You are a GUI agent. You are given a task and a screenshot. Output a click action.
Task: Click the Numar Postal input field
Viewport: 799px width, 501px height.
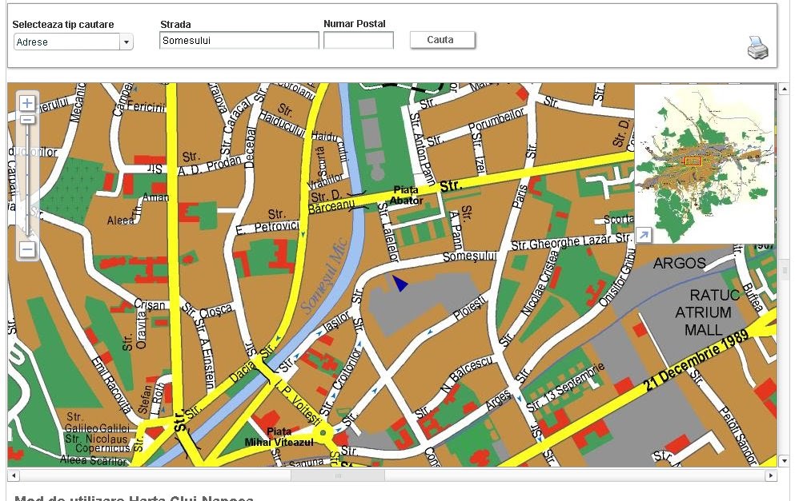coord(358,40)
